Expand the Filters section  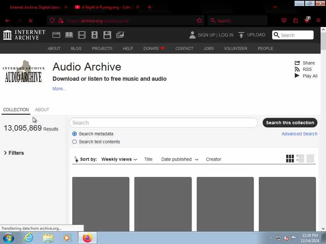14,153
